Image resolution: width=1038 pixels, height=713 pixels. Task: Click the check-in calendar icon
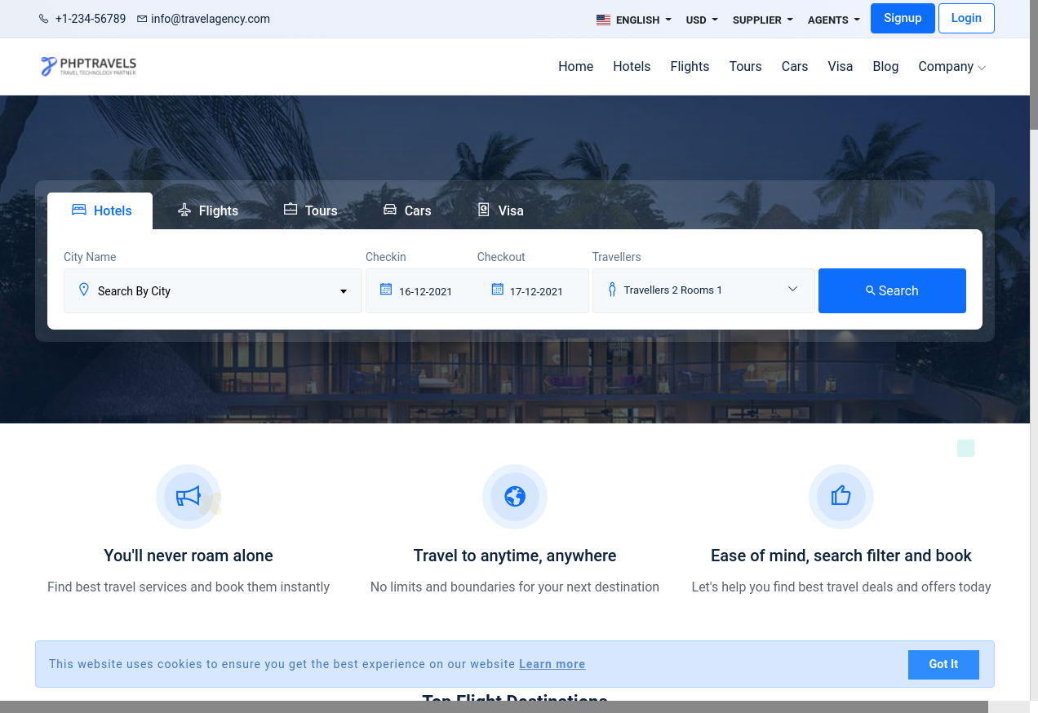coord(386,290)
